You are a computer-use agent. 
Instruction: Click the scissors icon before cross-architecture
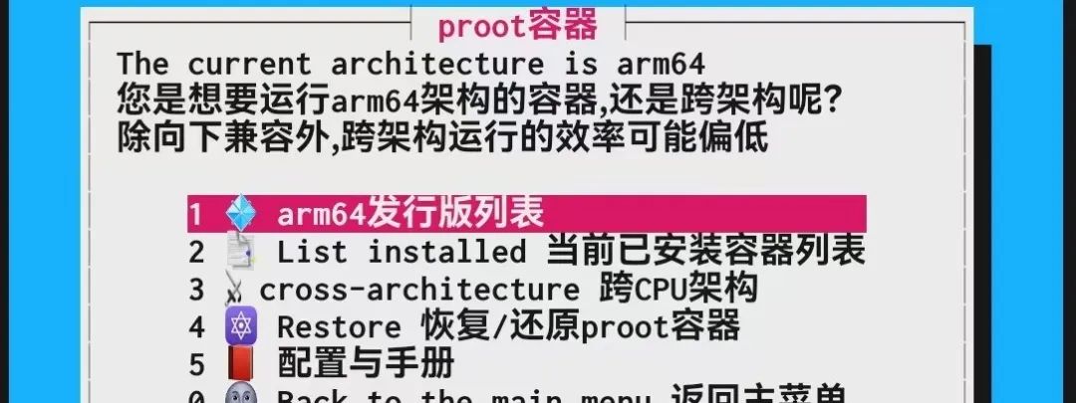[x=235, y=289]
